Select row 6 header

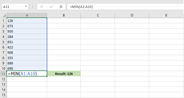click(x=3, y=47)
